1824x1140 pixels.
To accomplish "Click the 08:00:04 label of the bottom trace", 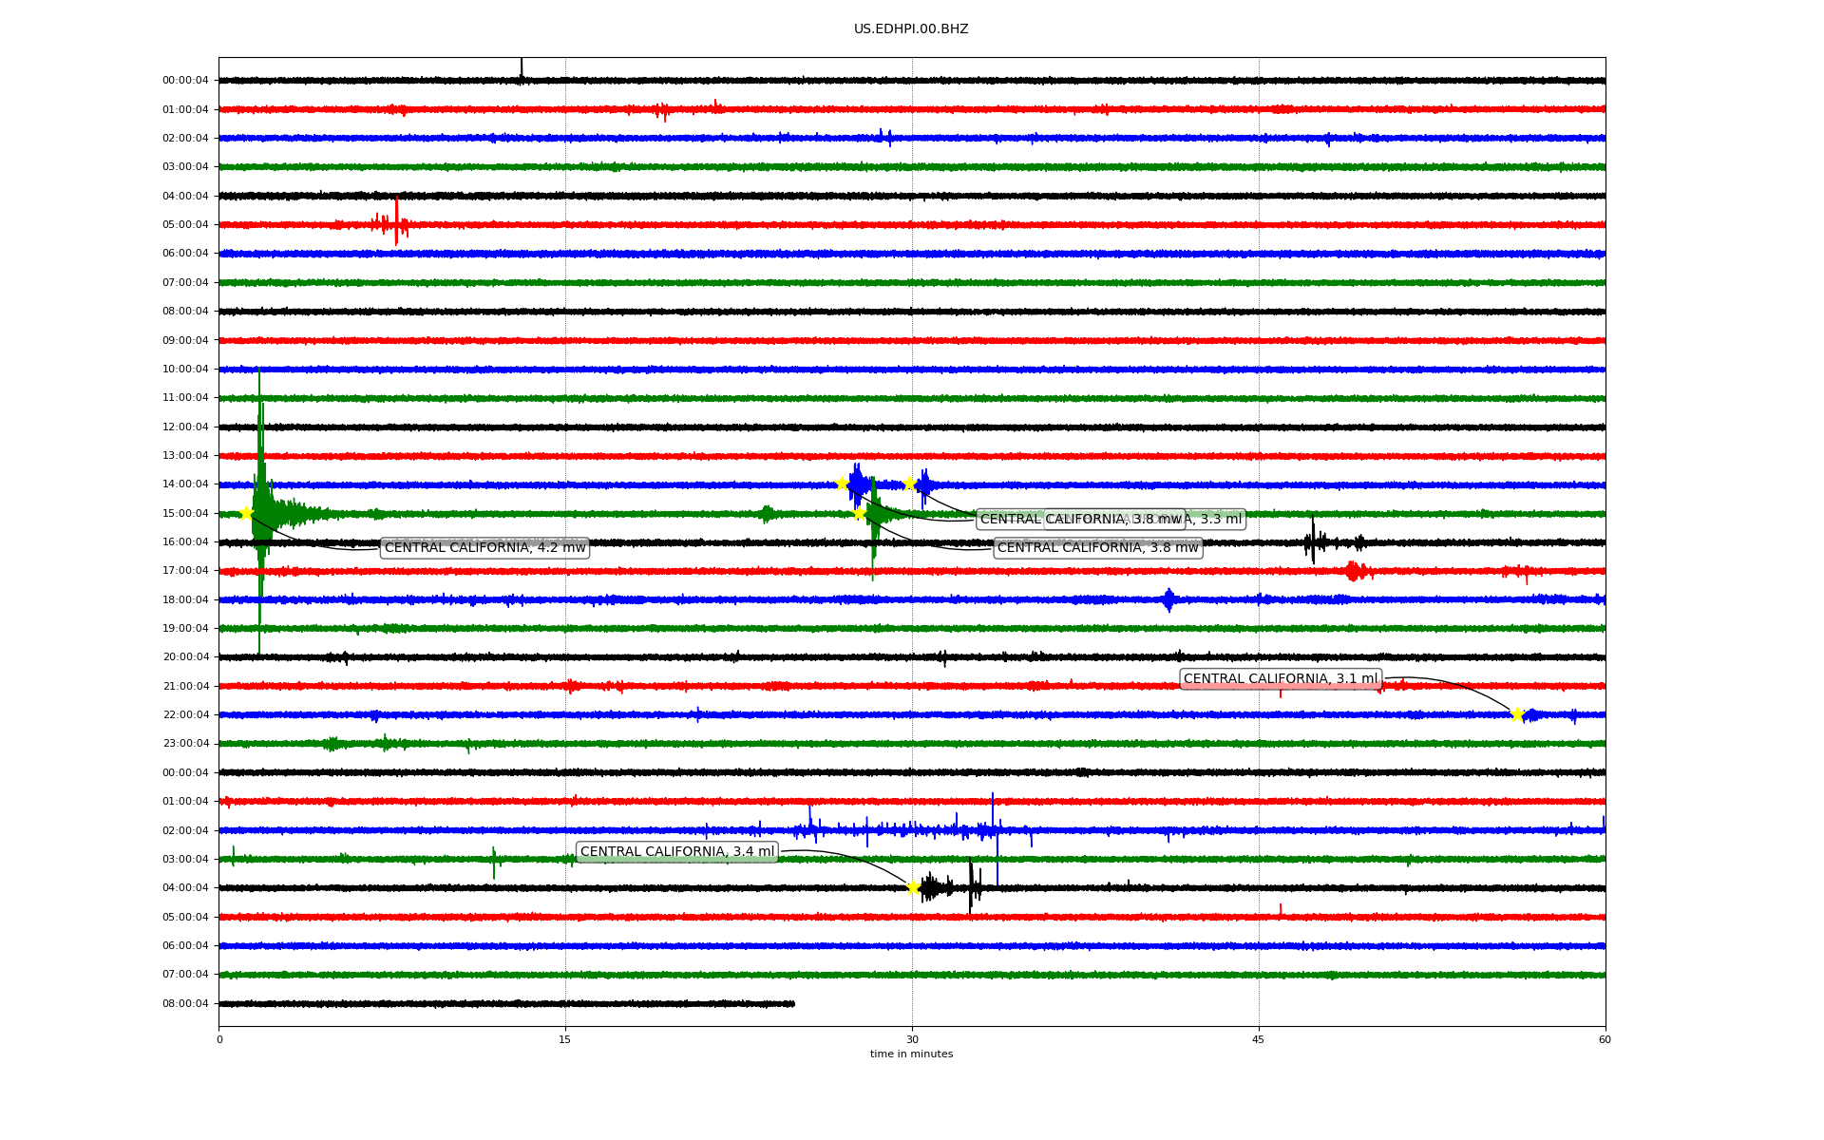I will coord(185,1004).
